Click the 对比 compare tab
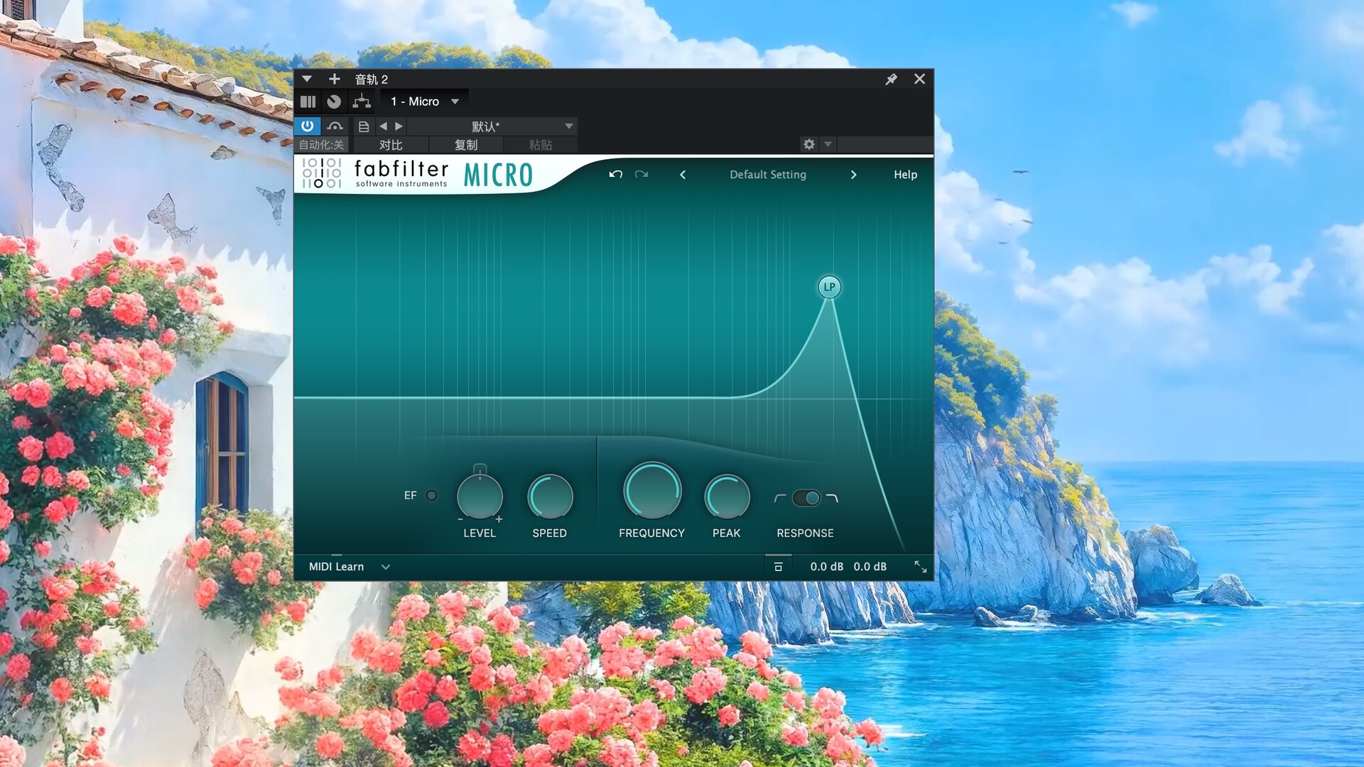 click(391, 145)
